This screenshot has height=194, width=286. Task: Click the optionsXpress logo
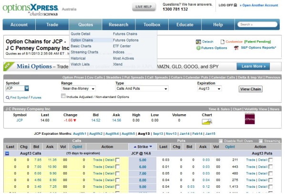click(x=31, y=10)
